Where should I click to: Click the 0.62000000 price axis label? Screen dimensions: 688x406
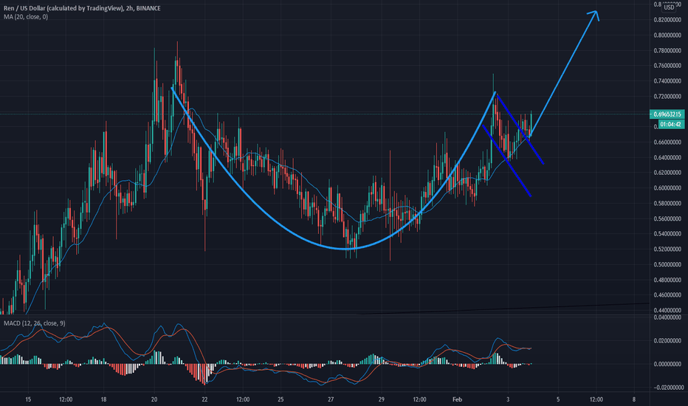point(667,173)
